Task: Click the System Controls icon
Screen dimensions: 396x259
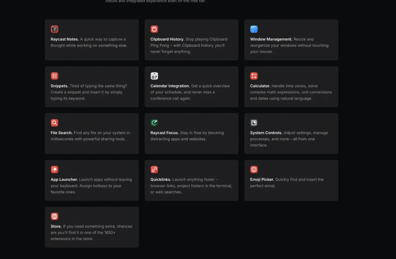Action: tap(254, 123)
